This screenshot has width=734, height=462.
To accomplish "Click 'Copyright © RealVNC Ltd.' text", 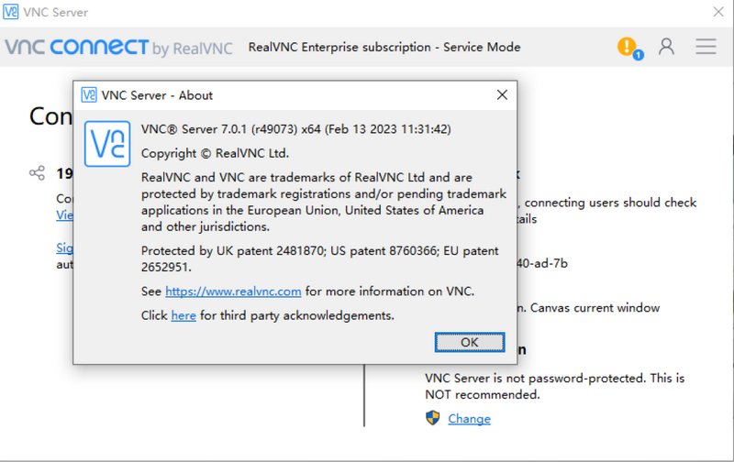I will 215,153.
